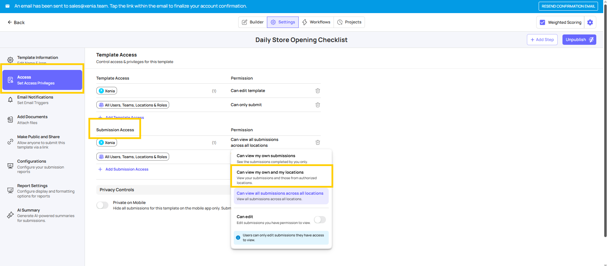
Task: Click the Make Public and Share link icon
Action: 10,142
